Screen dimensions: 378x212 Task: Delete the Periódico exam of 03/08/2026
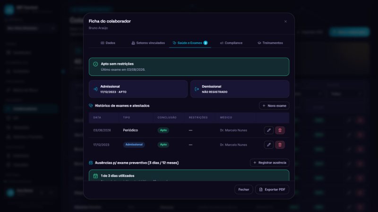280,130
